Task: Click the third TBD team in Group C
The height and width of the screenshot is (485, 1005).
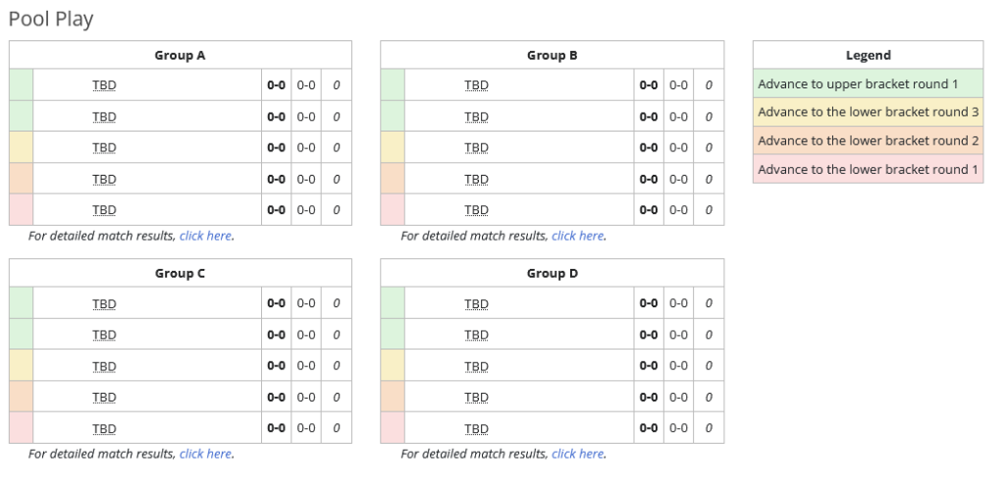Action: tap(104, 365)
